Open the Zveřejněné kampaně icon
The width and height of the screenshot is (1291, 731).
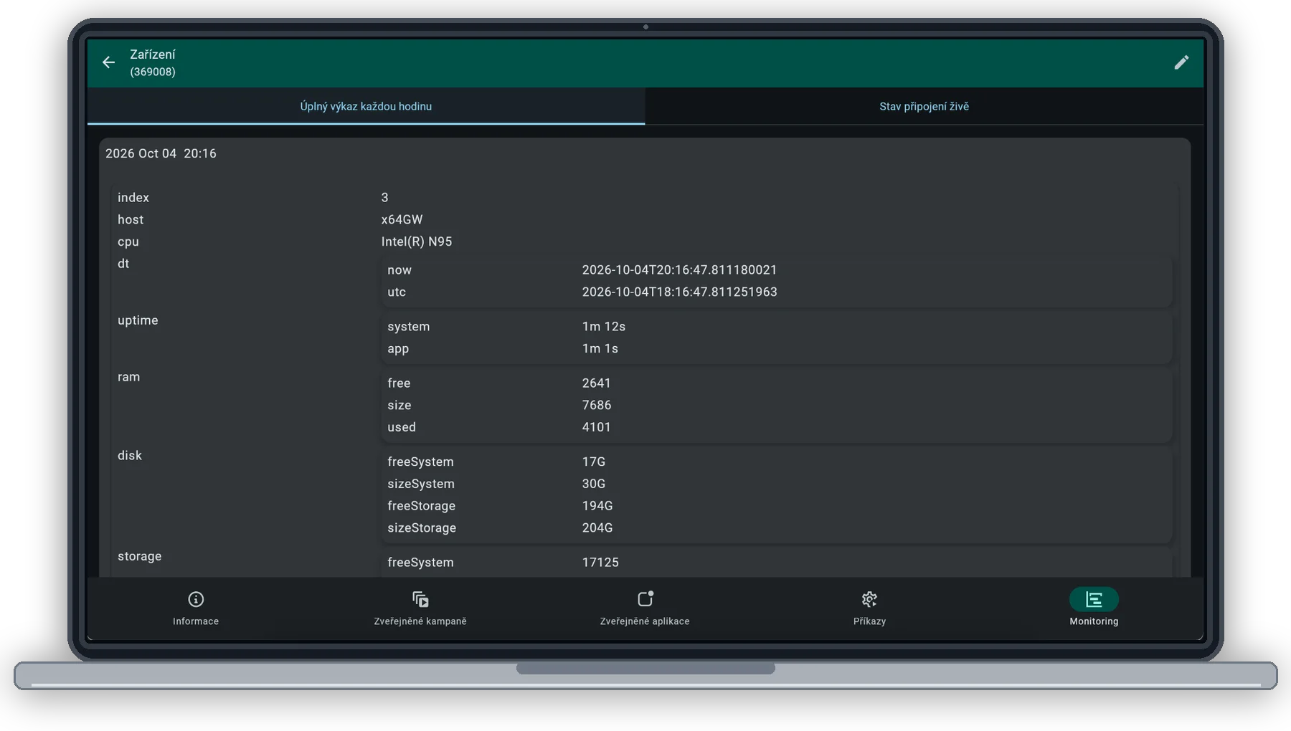tap(420, 599)
